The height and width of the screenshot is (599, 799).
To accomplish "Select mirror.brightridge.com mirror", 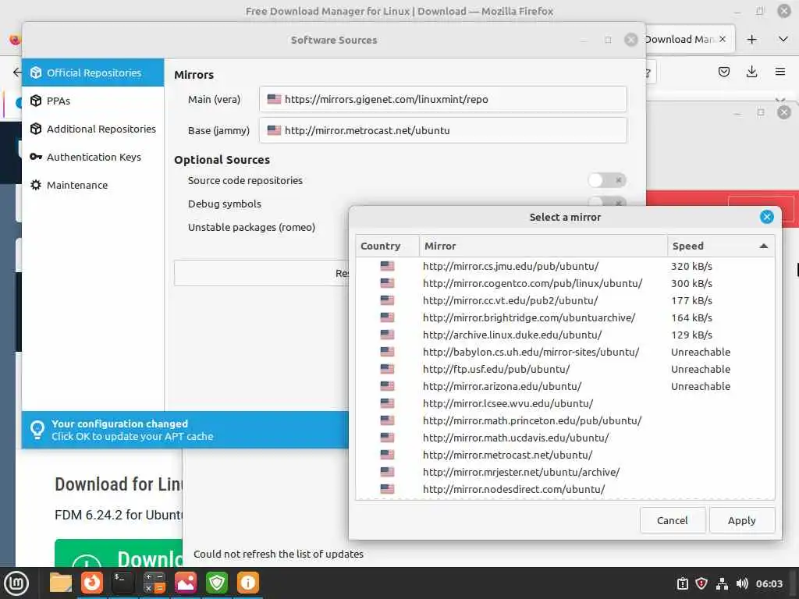I will pyautogui.click(x=565, y=318).
